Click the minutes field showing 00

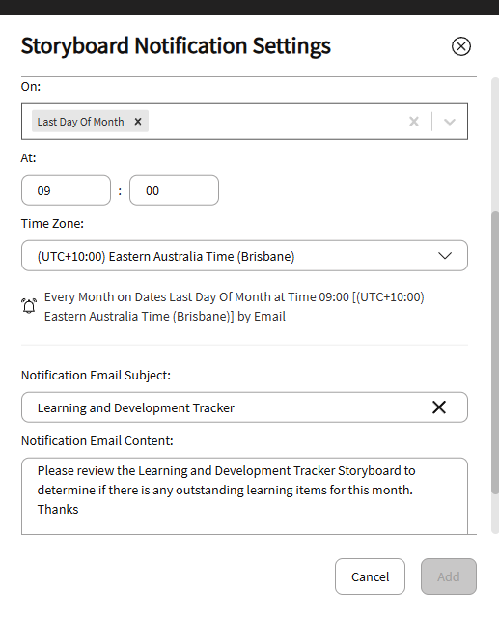[x=174, y=190]
